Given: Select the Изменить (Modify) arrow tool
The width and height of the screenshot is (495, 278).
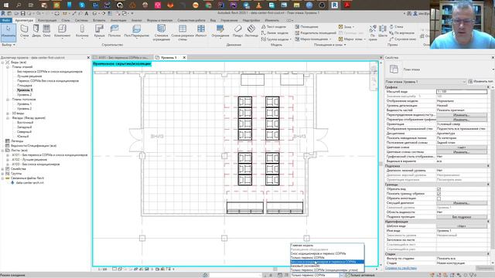Looking at the screenshot, I should coord(8,32).
